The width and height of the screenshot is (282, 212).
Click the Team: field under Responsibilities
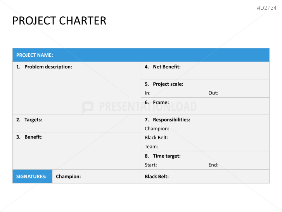[151, 147]
